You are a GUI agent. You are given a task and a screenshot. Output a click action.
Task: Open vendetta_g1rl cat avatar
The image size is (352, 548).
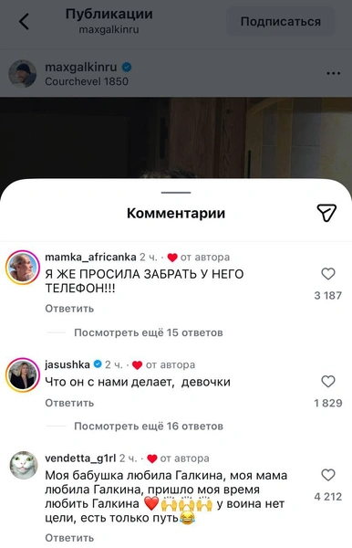(23, 465)
